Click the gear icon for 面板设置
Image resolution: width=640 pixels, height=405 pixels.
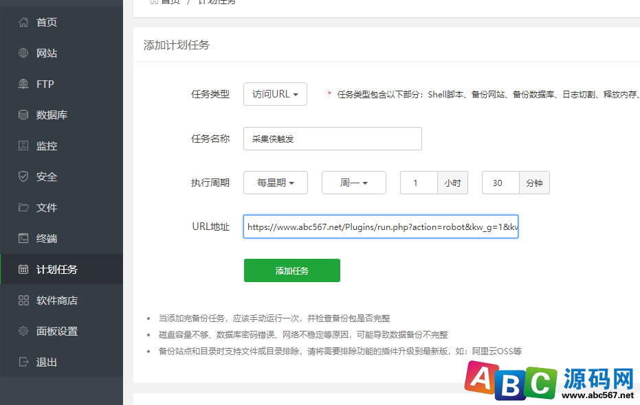(23, 332)
